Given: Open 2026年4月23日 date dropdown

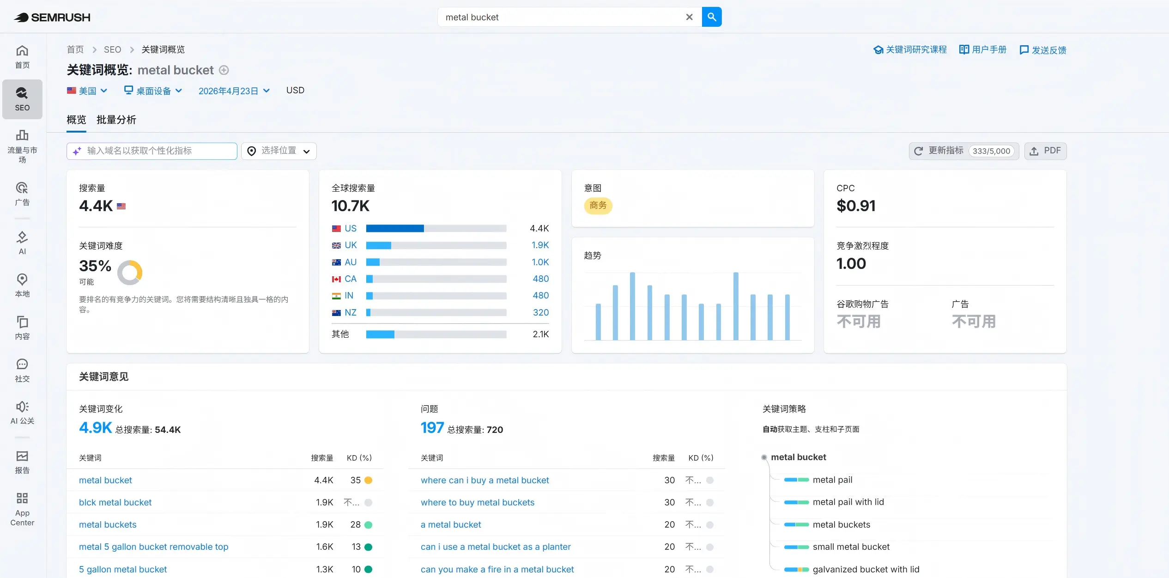Looking at the screenshot, I should point(234,91).
